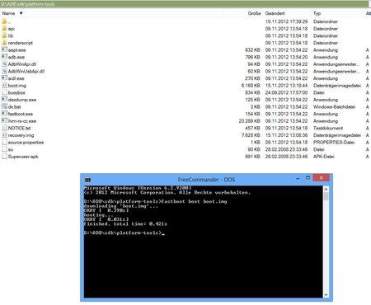Select the file name aapt.exe

(16, 50)
